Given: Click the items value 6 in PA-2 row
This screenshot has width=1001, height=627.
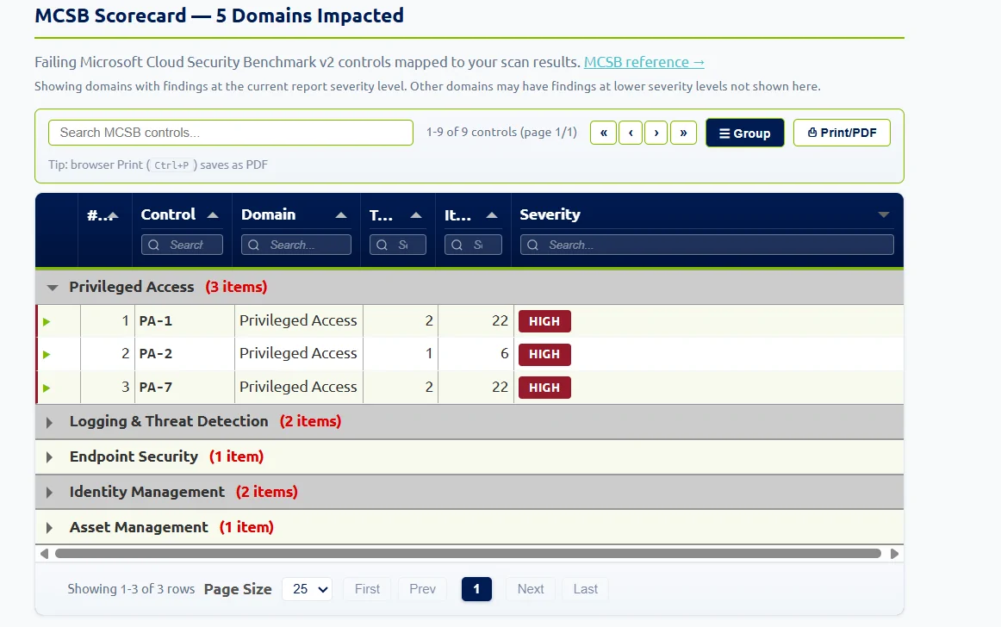Looking at the screenshot, I should point(504,354).
